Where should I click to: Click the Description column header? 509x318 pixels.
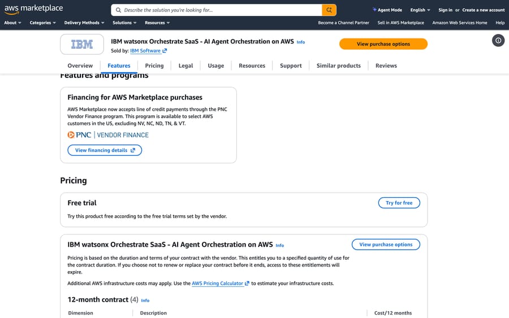pos(153,313)
